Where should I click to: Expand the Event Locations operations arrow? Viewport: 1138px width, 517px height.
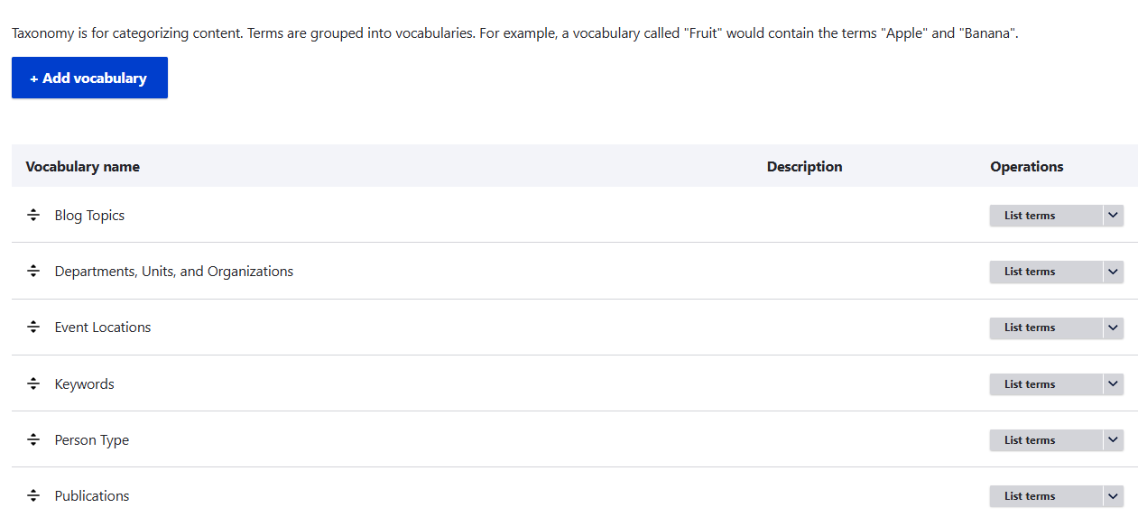tap(1113, 328)
